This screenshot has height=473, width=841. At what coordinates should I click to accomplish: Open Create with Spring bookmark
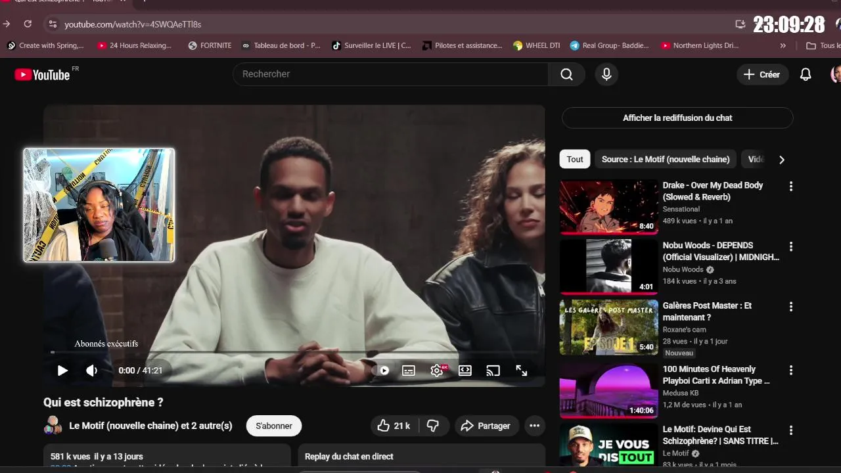[x=45, y=45]
